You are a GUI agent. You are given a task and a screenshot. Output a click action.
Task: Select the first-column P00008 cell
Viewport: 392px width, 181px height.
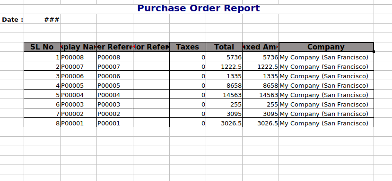point(78,58)
